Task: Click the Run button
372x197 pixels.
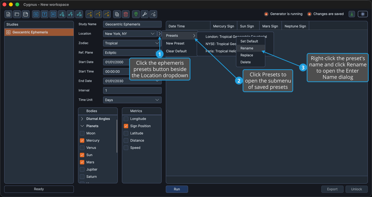Action: pyautogui.click(x=177, y=189)
